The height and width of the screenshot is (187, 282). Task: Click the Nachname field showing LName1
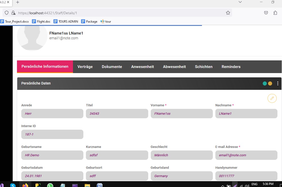point(246,113)
